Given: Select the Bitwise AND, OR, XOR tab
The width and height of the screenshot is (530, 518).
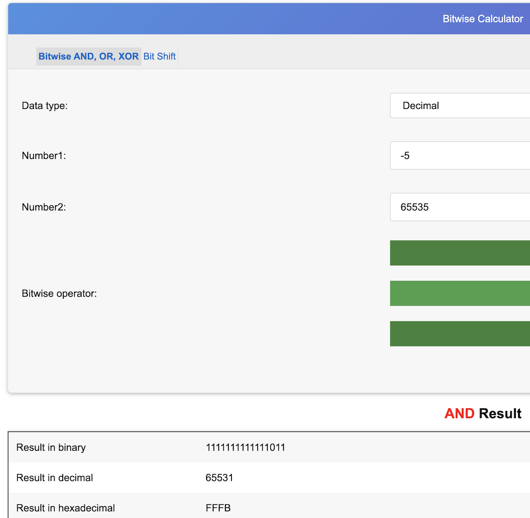Looking at the screenshot, I should 88,57.
